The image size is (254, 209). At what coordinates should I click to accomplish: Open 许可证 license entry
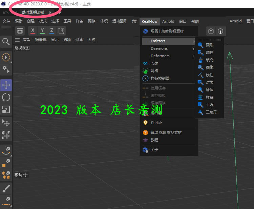[x=168, y=123]
